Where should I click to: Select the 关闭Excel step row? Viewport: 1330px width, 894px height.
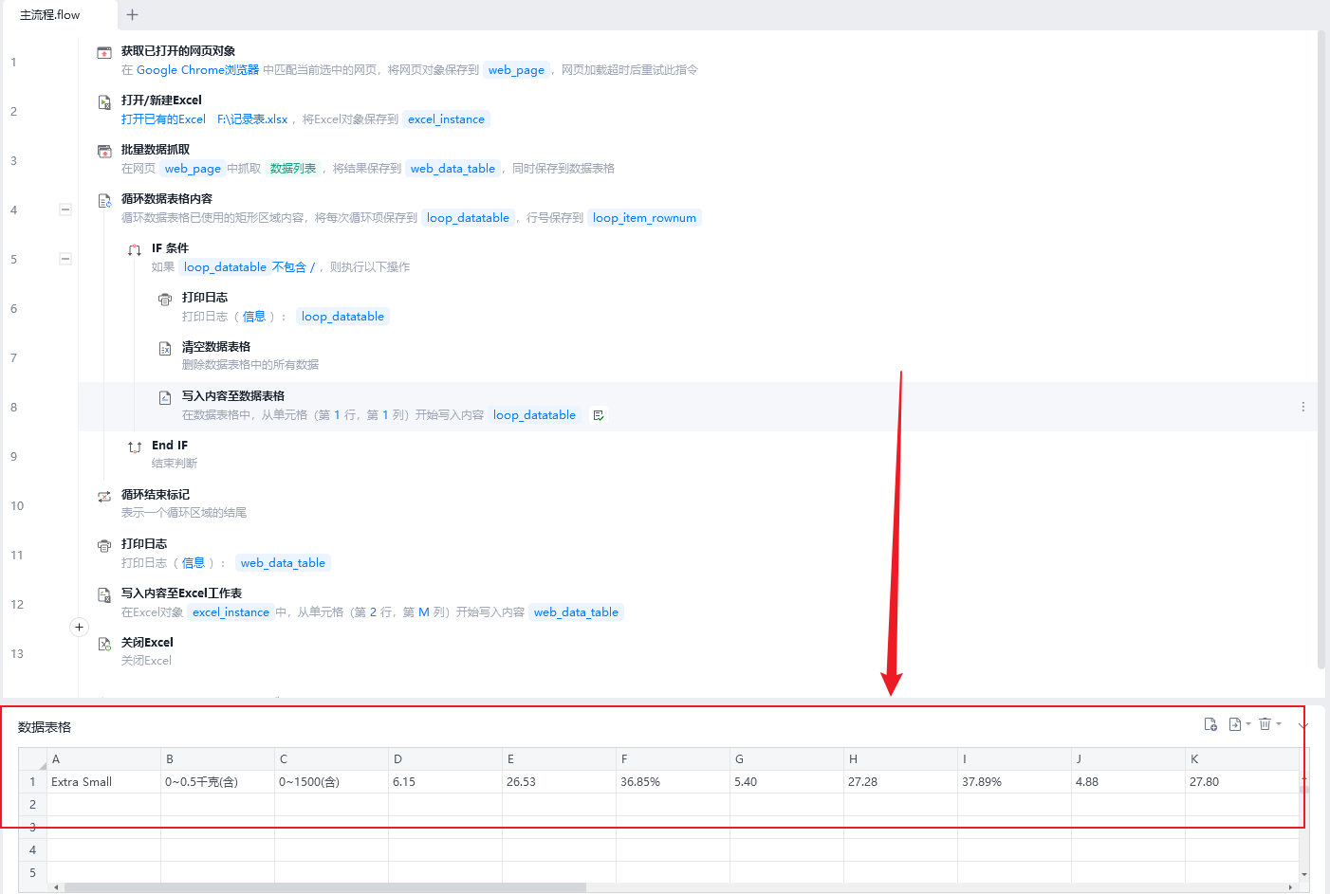pos(697,653)
